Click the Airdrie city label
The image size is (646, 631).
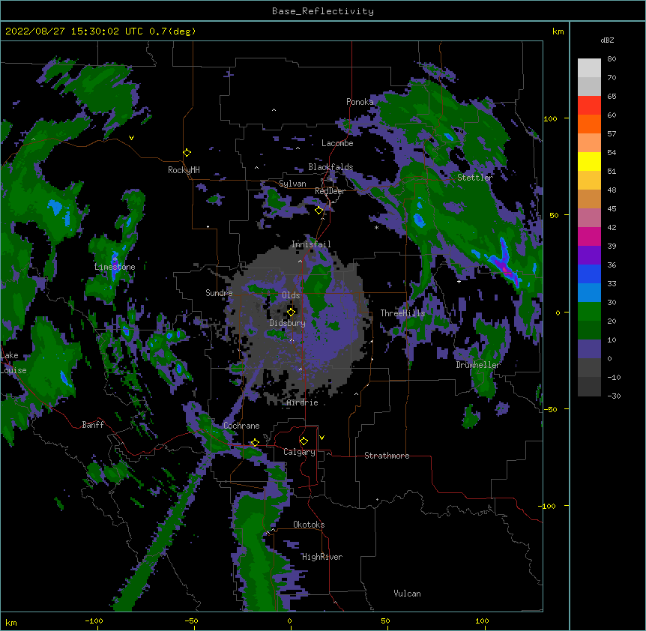[303, 402]
